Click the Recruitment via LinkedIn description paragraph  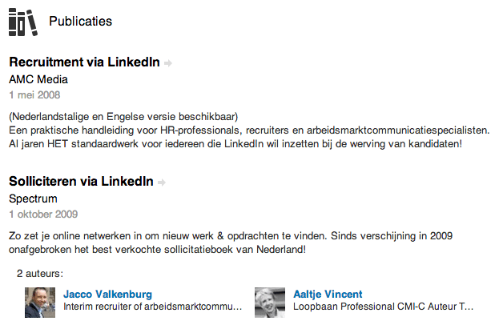click(248, 137)
